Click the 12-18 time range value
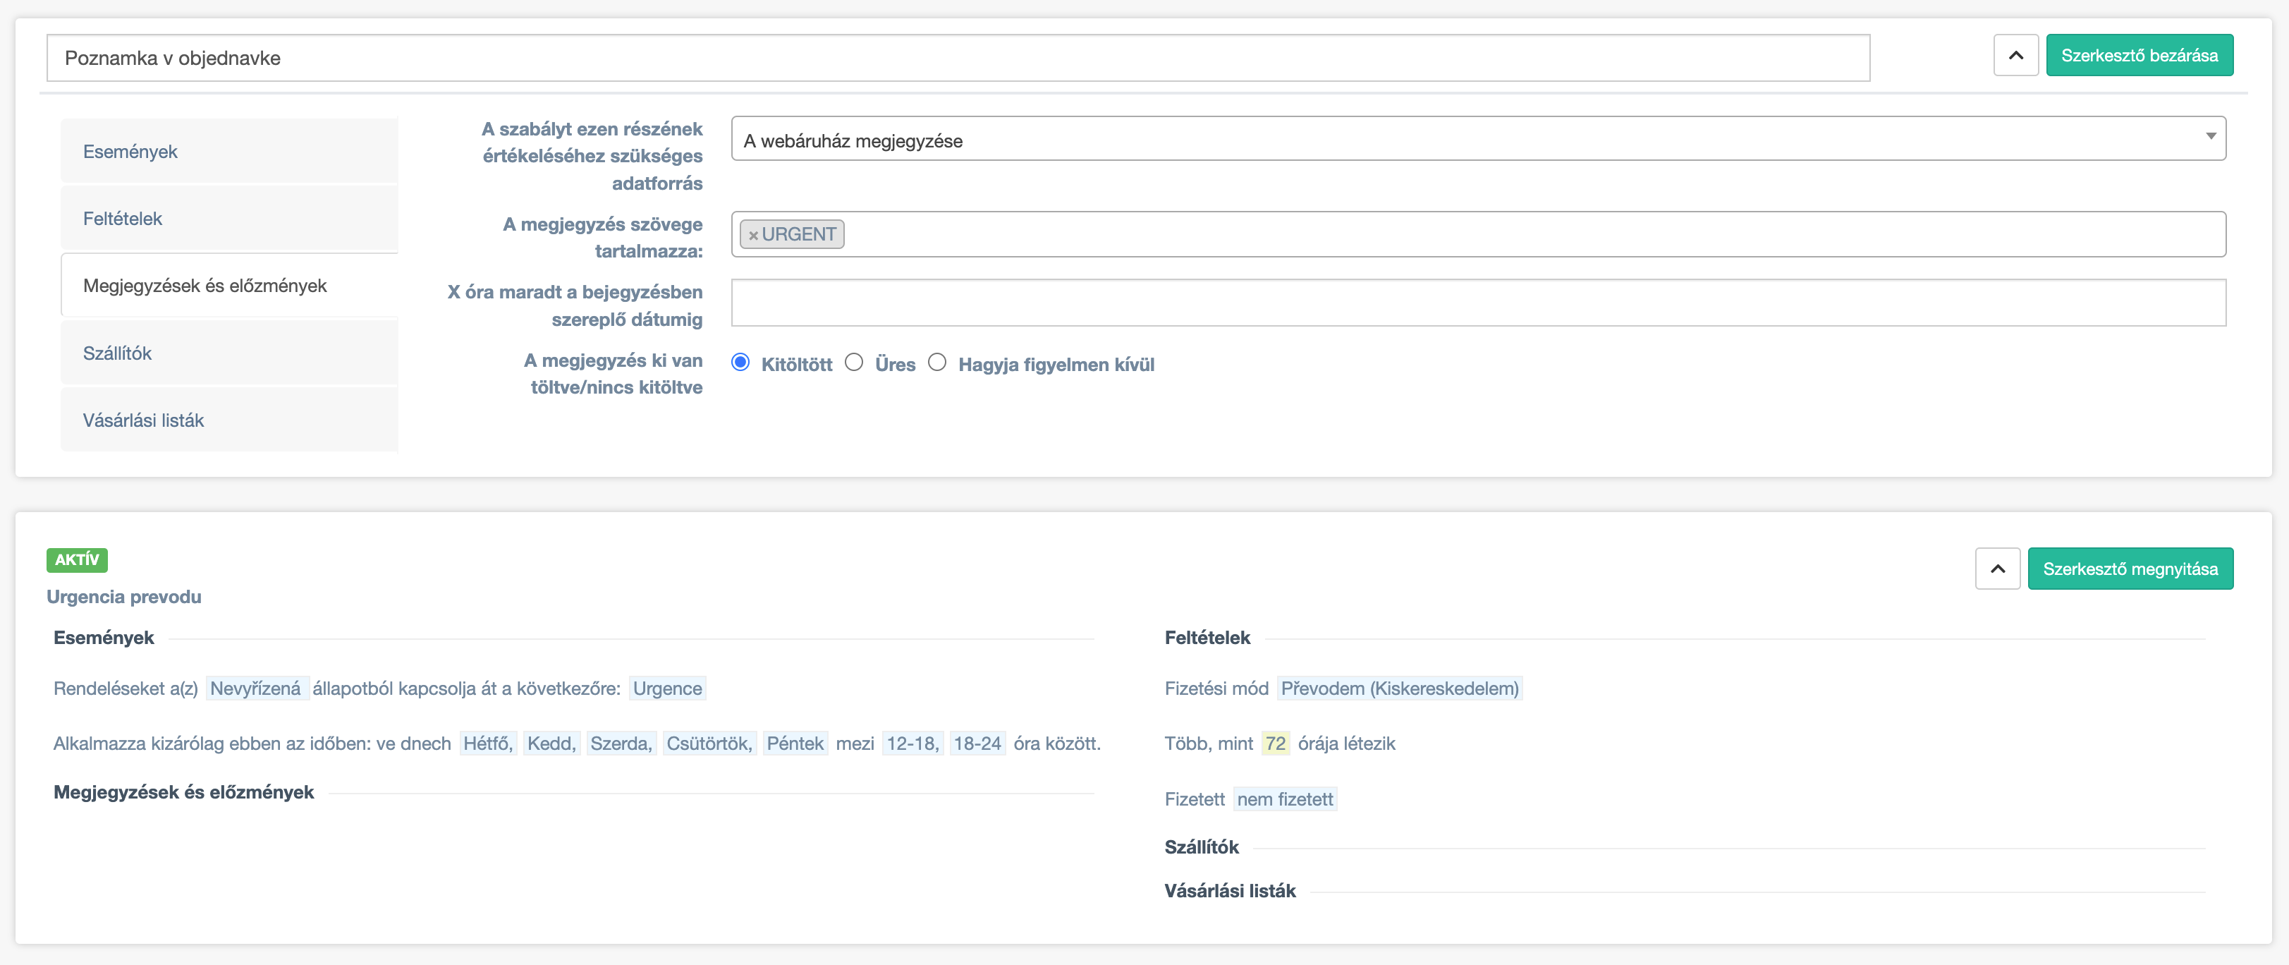2289x965 pixels. 912,744
